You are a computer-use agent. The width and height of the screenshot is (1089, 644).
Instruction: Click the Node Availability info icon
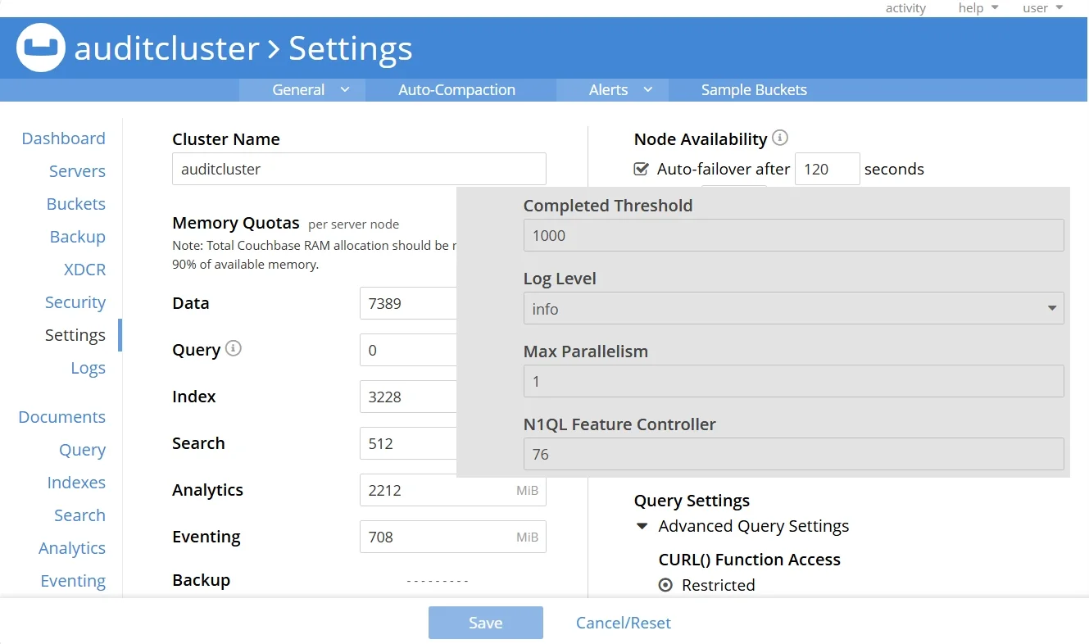click(x=781, y=138)
